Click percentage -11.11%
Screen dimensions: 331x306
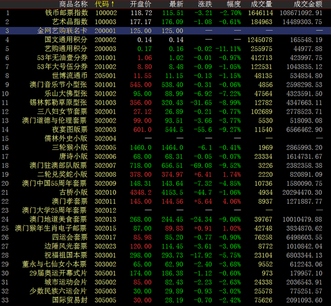pyautogui.click(x=228, y=49)
